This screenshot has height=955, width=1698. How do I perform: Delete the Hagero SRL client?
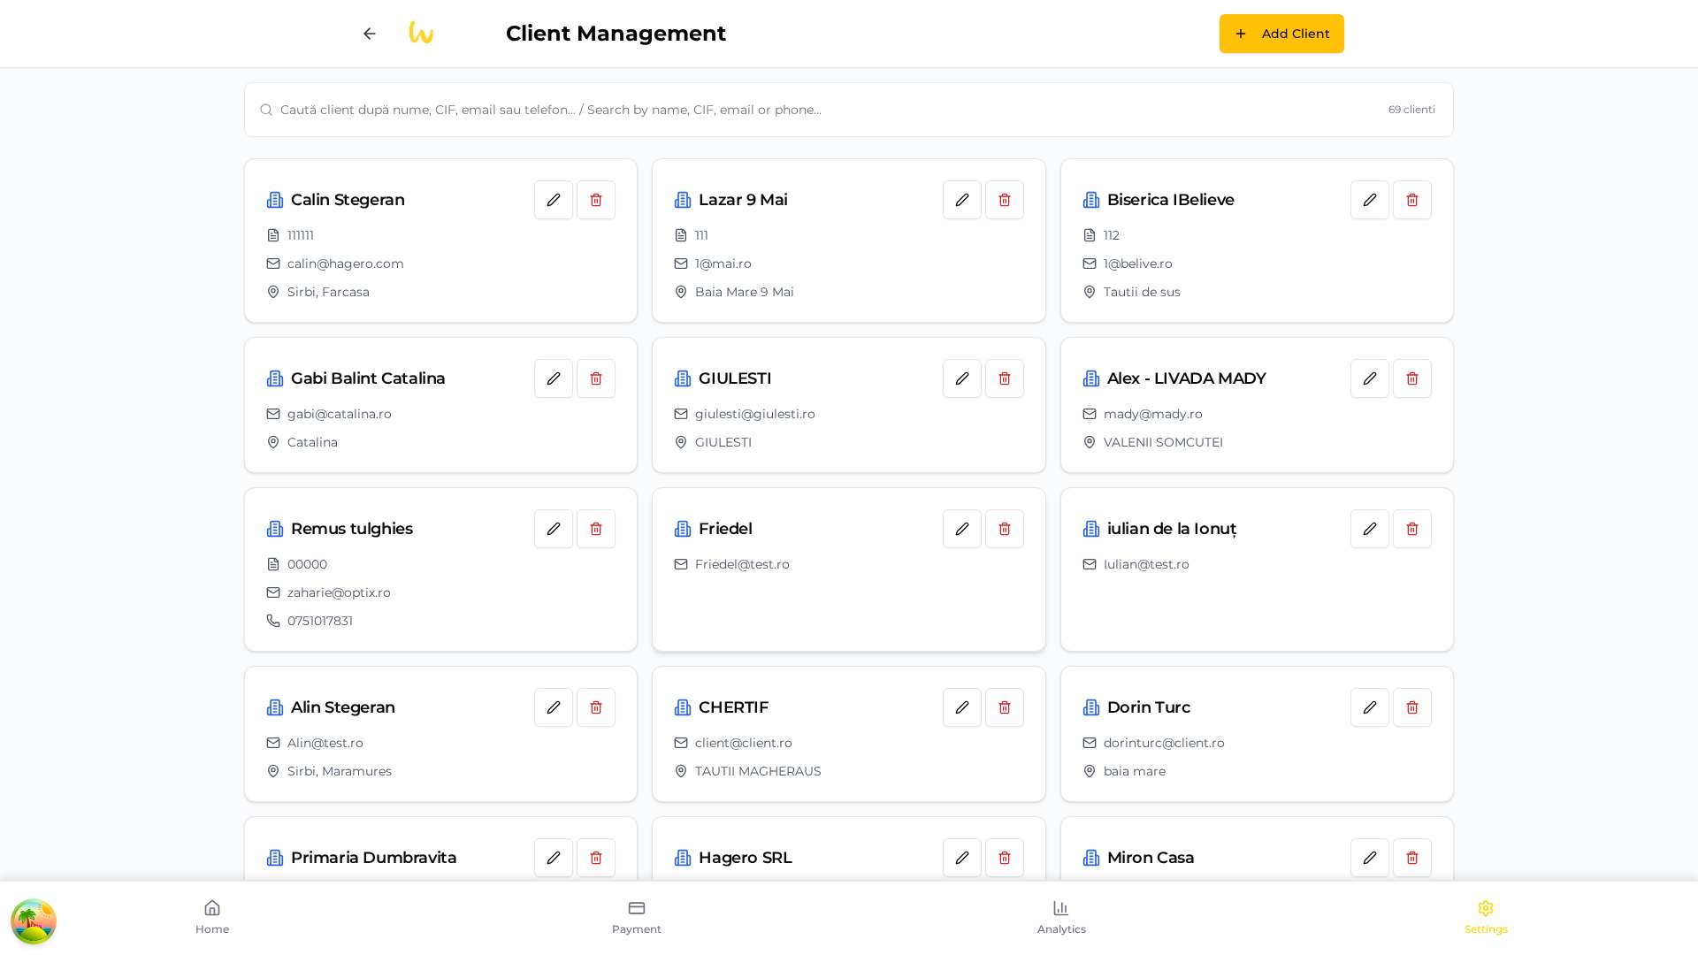coord(1005,858)
